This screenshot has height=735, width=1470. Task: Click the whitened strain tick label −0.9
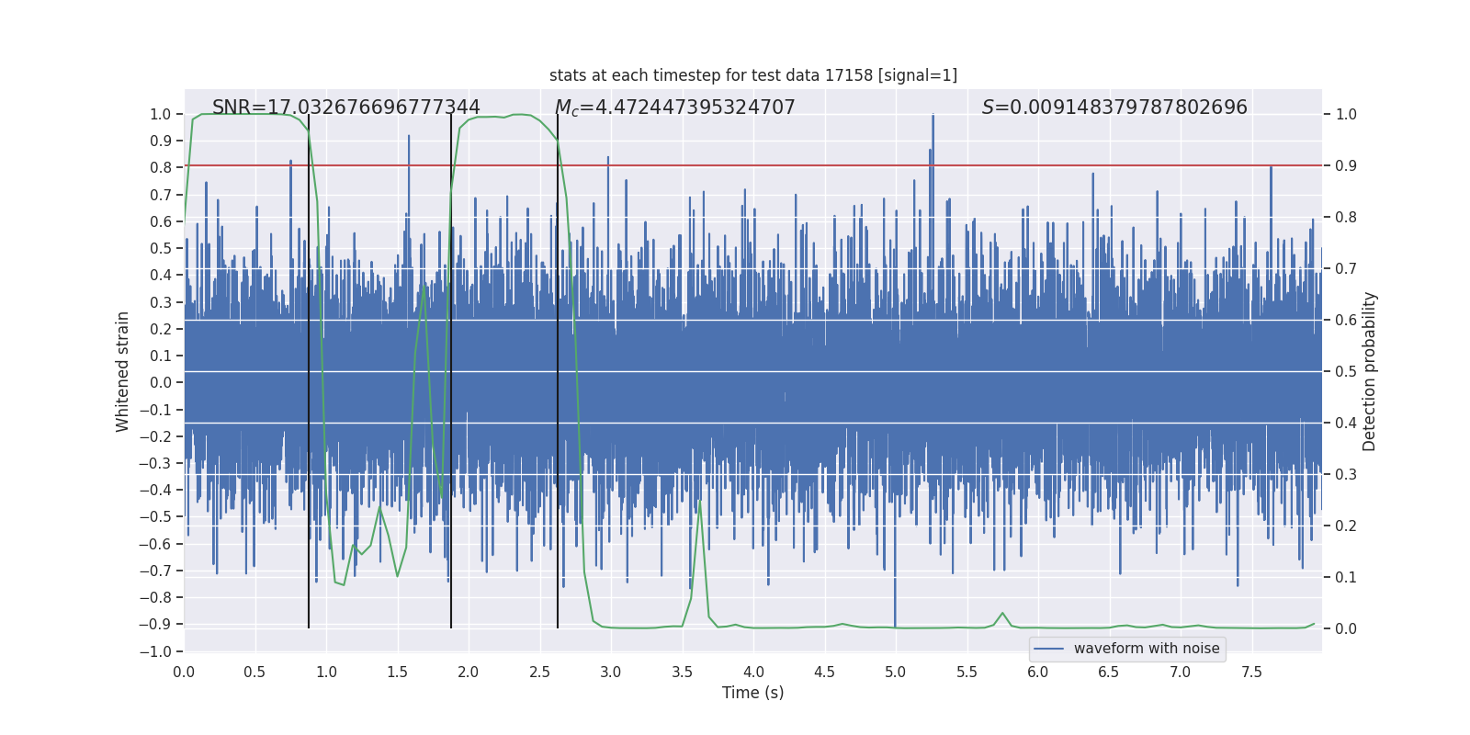(x=155, y=624)
